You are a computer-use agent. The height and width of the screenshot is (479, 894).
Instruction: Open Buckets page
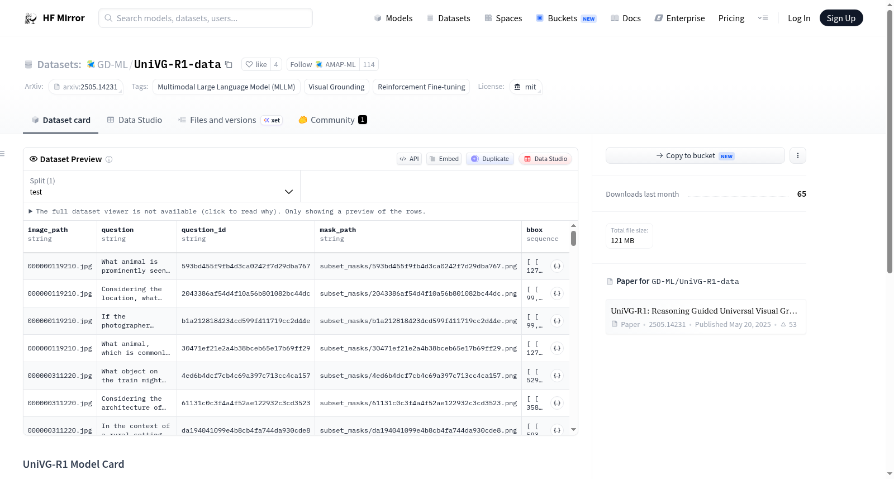click(566, 18)
